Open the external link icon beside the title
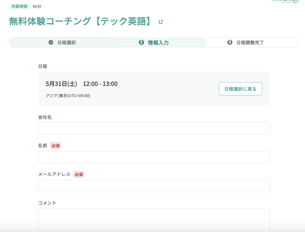Image resolution: width=305 pixels, height=232 pixels. [x=161, y=22]
